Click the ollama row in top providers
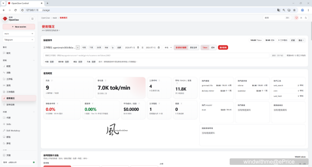The height and width of the screenshot is (167, 312). 252,85
